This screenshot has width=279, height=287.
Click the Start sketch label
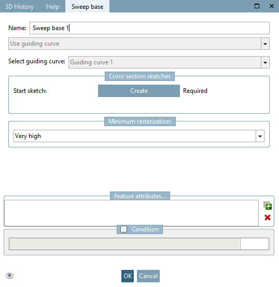[x=30, y=91]
